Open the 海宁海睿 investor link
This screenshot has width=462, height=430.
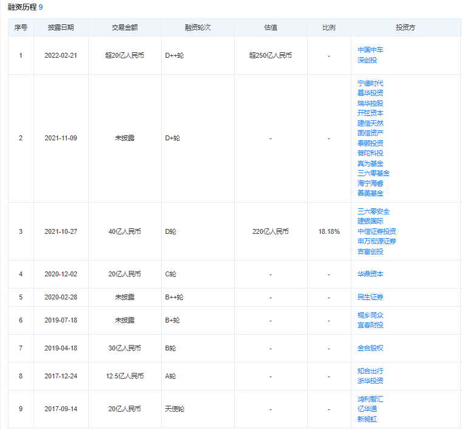coord(370,183)
